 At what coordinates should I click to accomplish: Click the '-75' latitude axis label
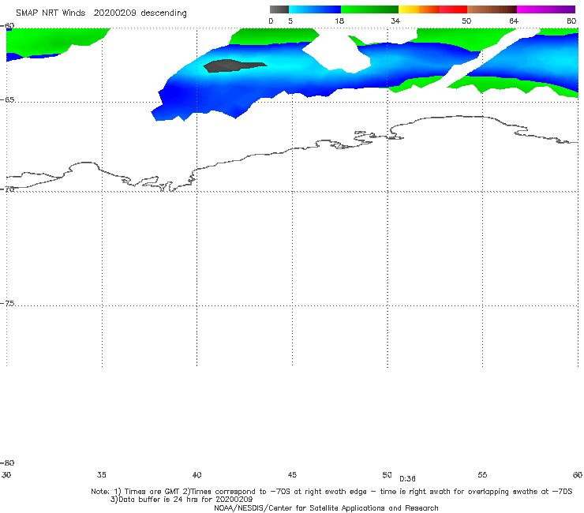[x=7, y=303]
